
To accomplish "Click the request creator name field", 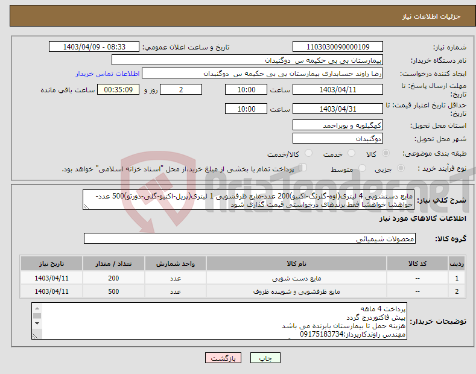I will [x=262, y=74].
